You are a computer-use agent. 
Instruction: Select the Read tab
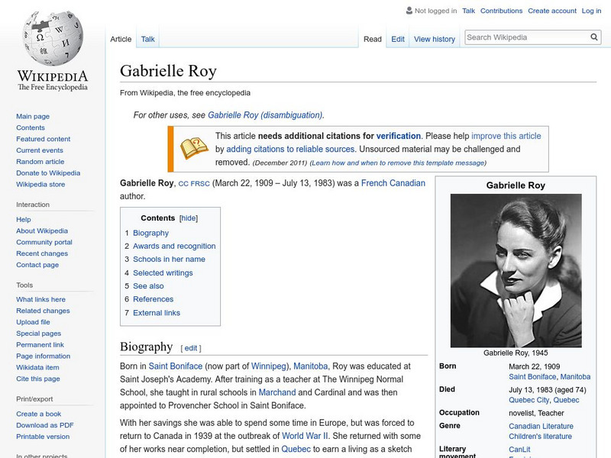click(x=373, y=39)
